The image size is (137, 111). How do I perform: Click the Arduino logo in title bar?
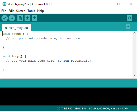coord(4,4)
